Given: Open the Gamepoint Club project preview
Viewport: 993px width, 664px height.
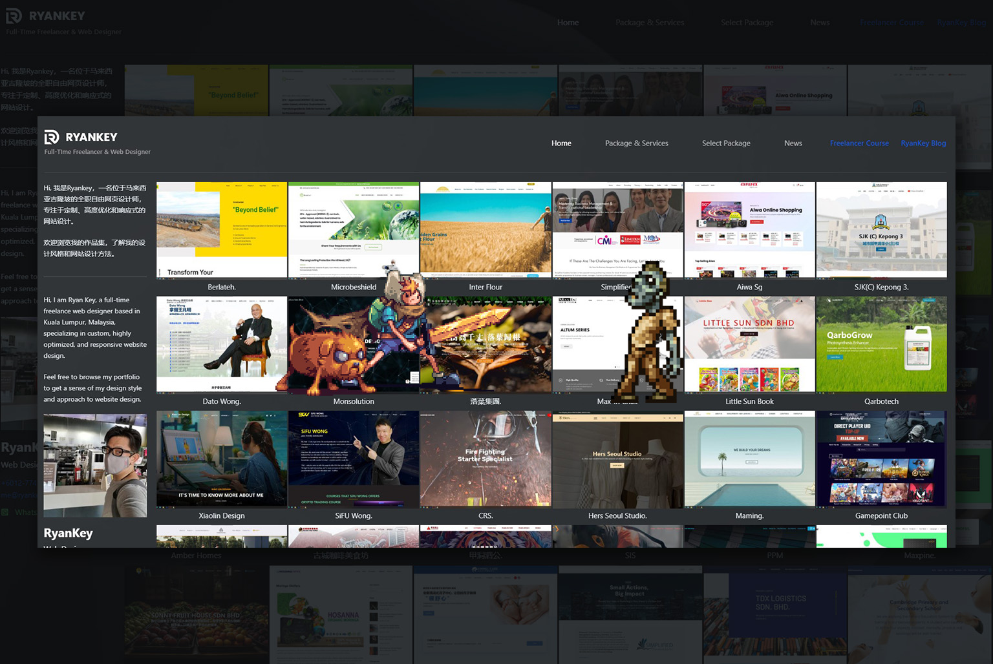Looking at the screenshot, I should pos(881,459).
